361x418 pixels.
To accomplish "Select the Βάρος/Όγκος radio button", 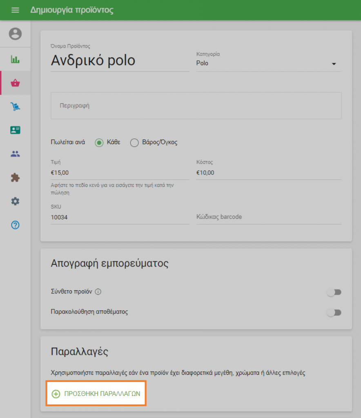I will (x=134, y=142).
